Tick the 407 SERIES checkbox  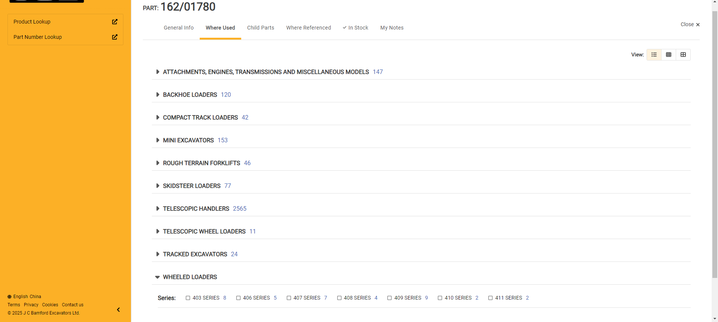[289, 298]
